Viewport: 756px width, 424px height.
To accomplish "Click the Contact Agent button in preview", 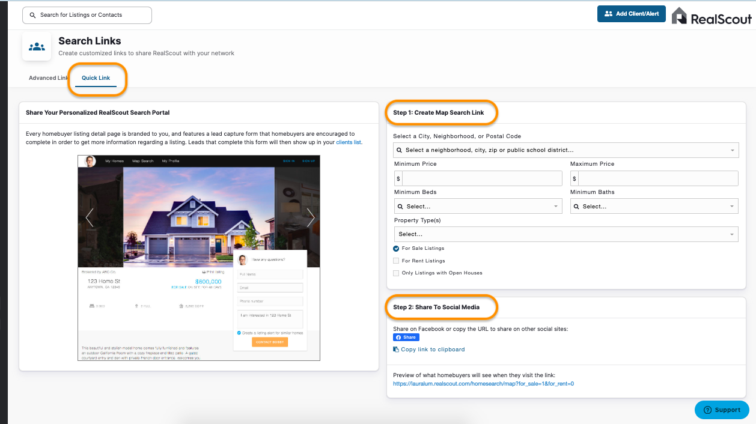I will point(270,342).
